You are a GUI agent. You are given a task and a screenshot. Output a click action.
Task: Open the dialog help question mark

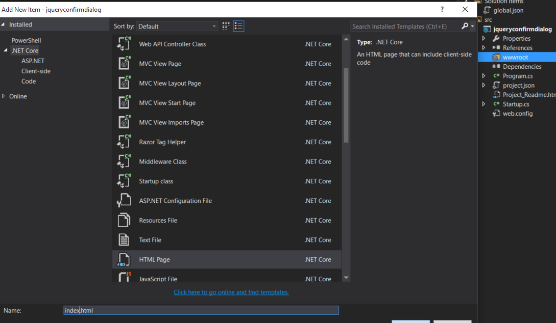(x=442, y=9)
